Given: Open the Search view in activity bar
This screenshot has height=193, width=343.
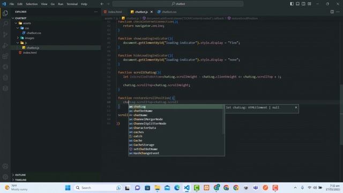Looking at the screenshot, I should pyautogui.click(x=5, y=24).
